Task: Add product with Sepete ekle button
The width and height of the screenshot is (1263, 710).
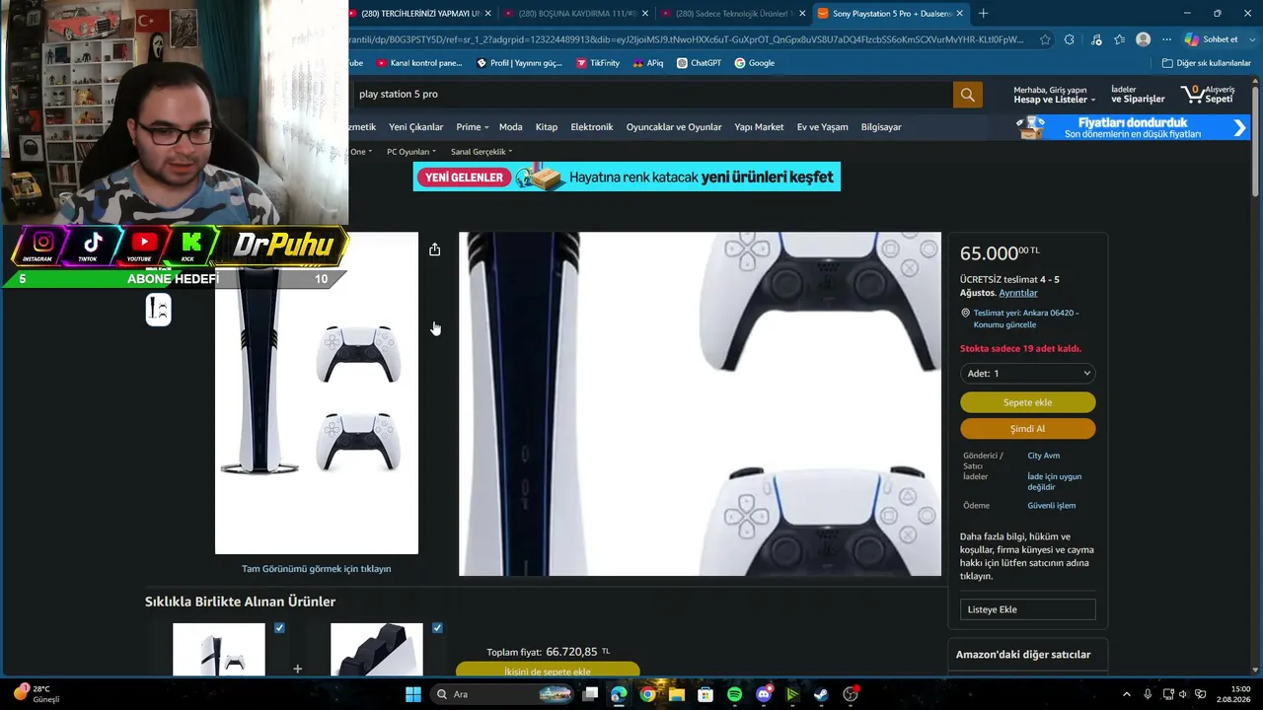Action: point(1027,402)
